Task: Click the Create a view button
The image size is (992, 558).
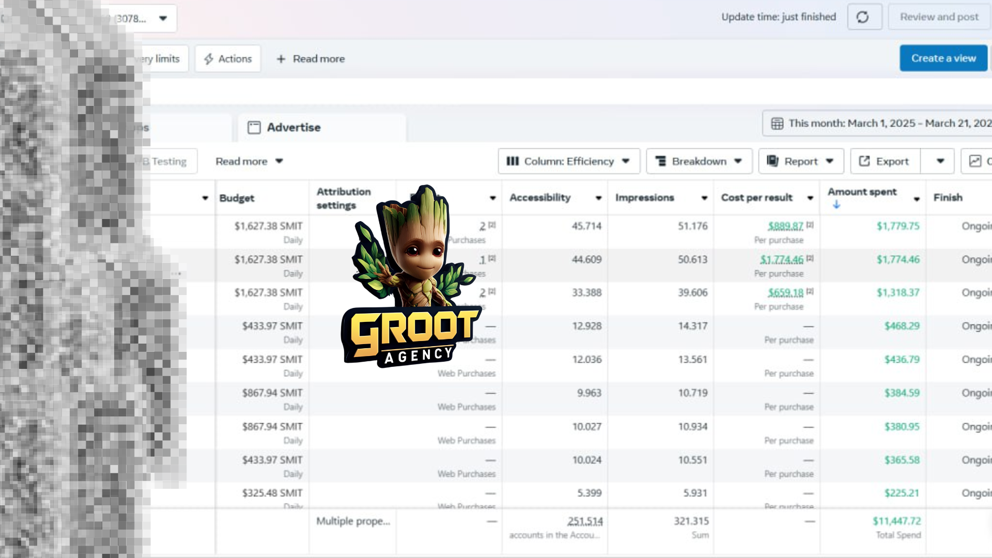Action: coord(943,58)
